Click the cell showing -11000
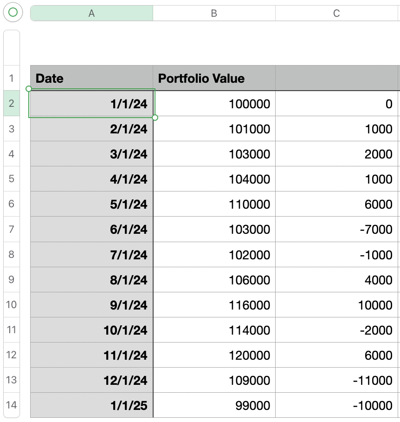Screen dimensions: 400x422 point(336,380)
